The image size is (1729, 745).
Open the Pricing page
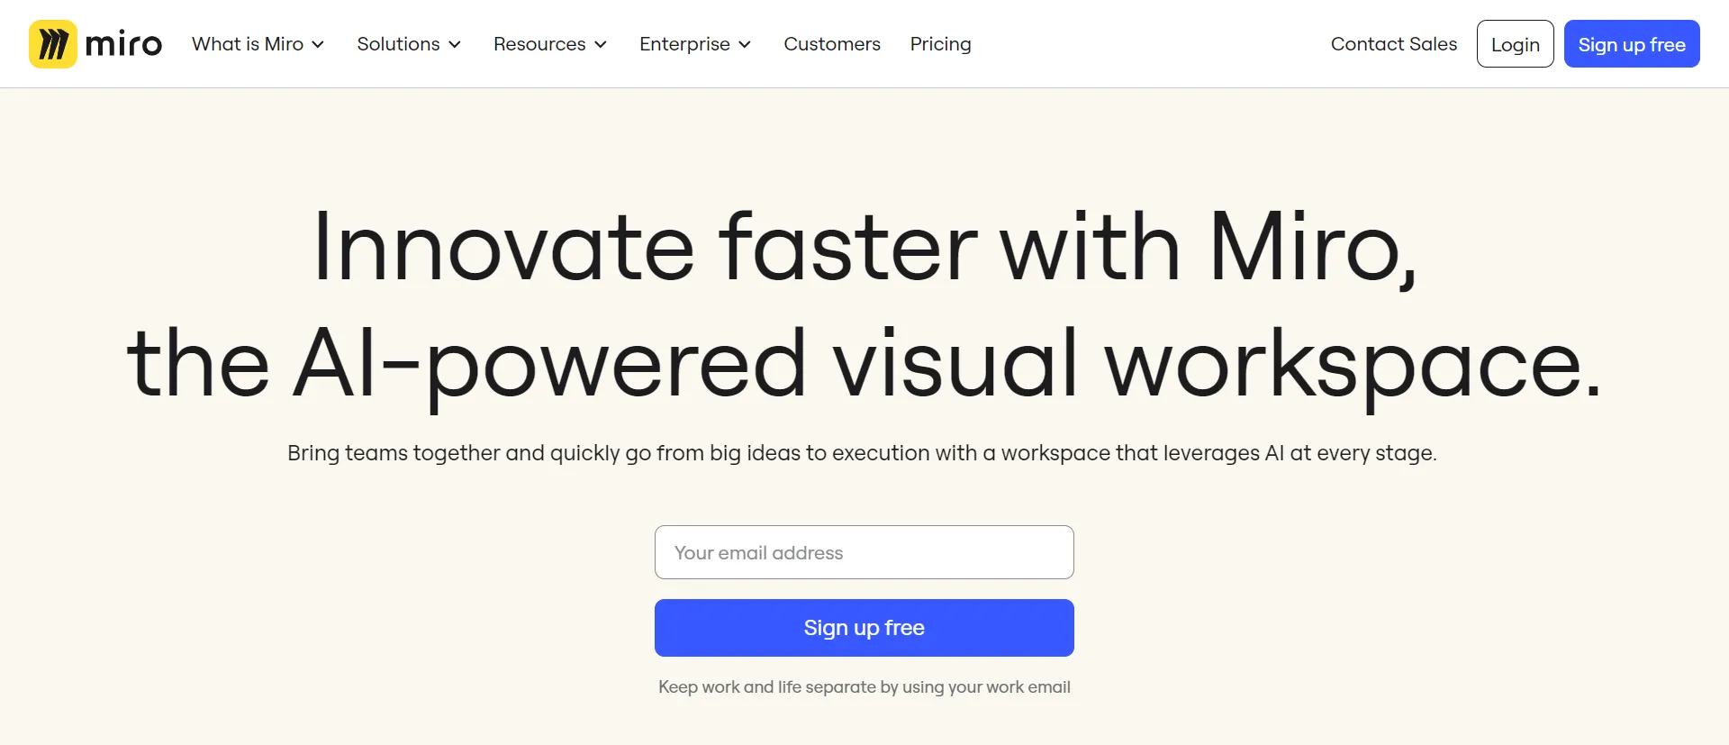click(x=940, y=44)
